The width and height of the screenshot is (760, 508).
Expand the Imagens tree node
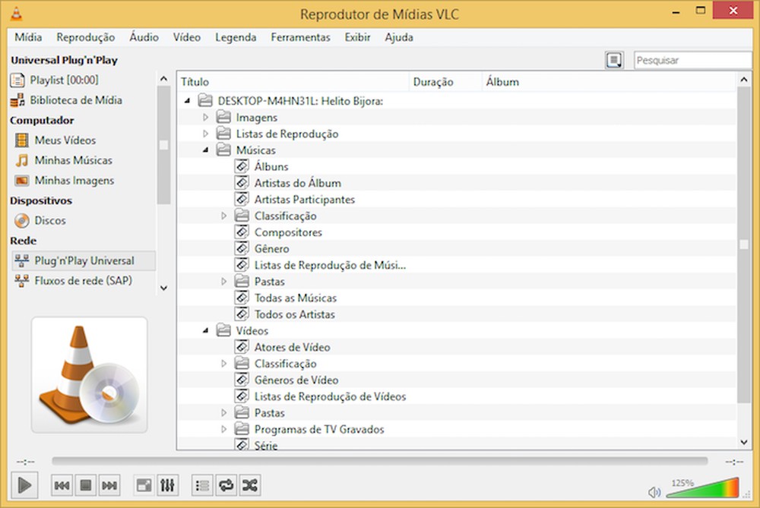(205, 117)
